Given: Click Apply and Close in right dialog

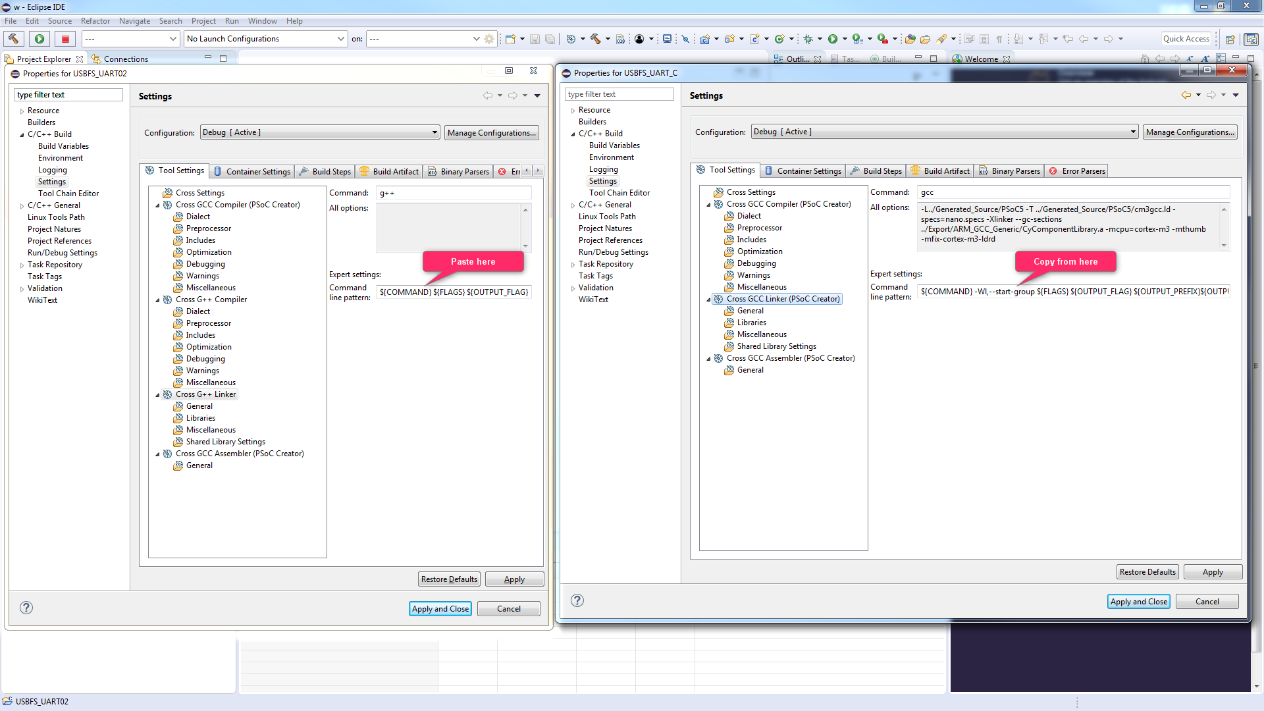Looking at the screenshot, I should (1138, 601).
